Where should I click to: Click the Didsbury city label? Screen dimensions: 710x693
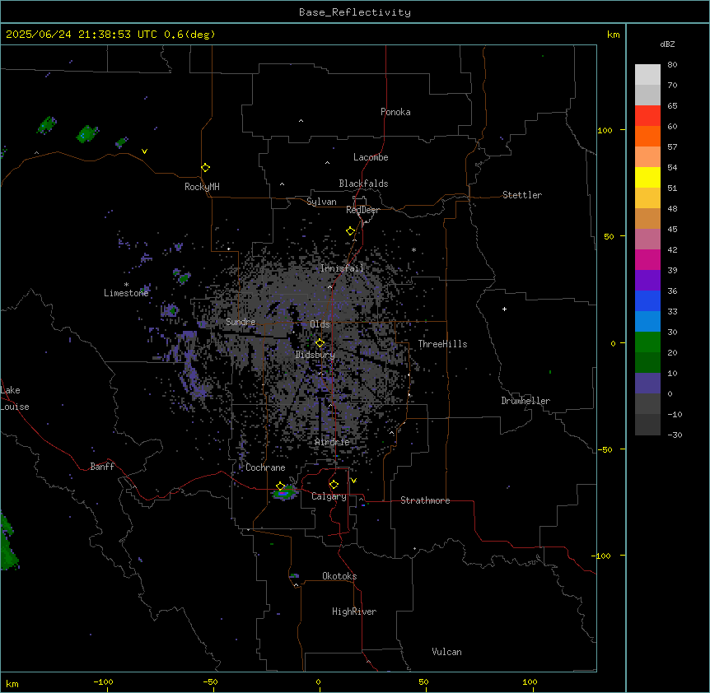(315, 355)
